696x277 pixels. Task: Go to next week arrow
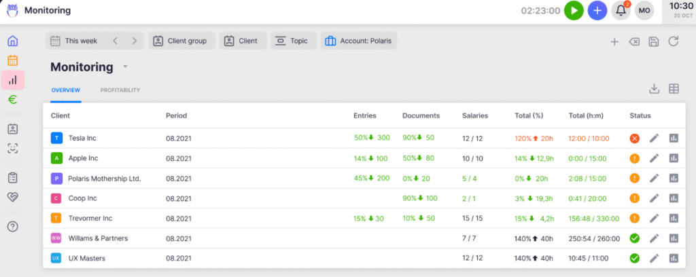coord(135,41)
